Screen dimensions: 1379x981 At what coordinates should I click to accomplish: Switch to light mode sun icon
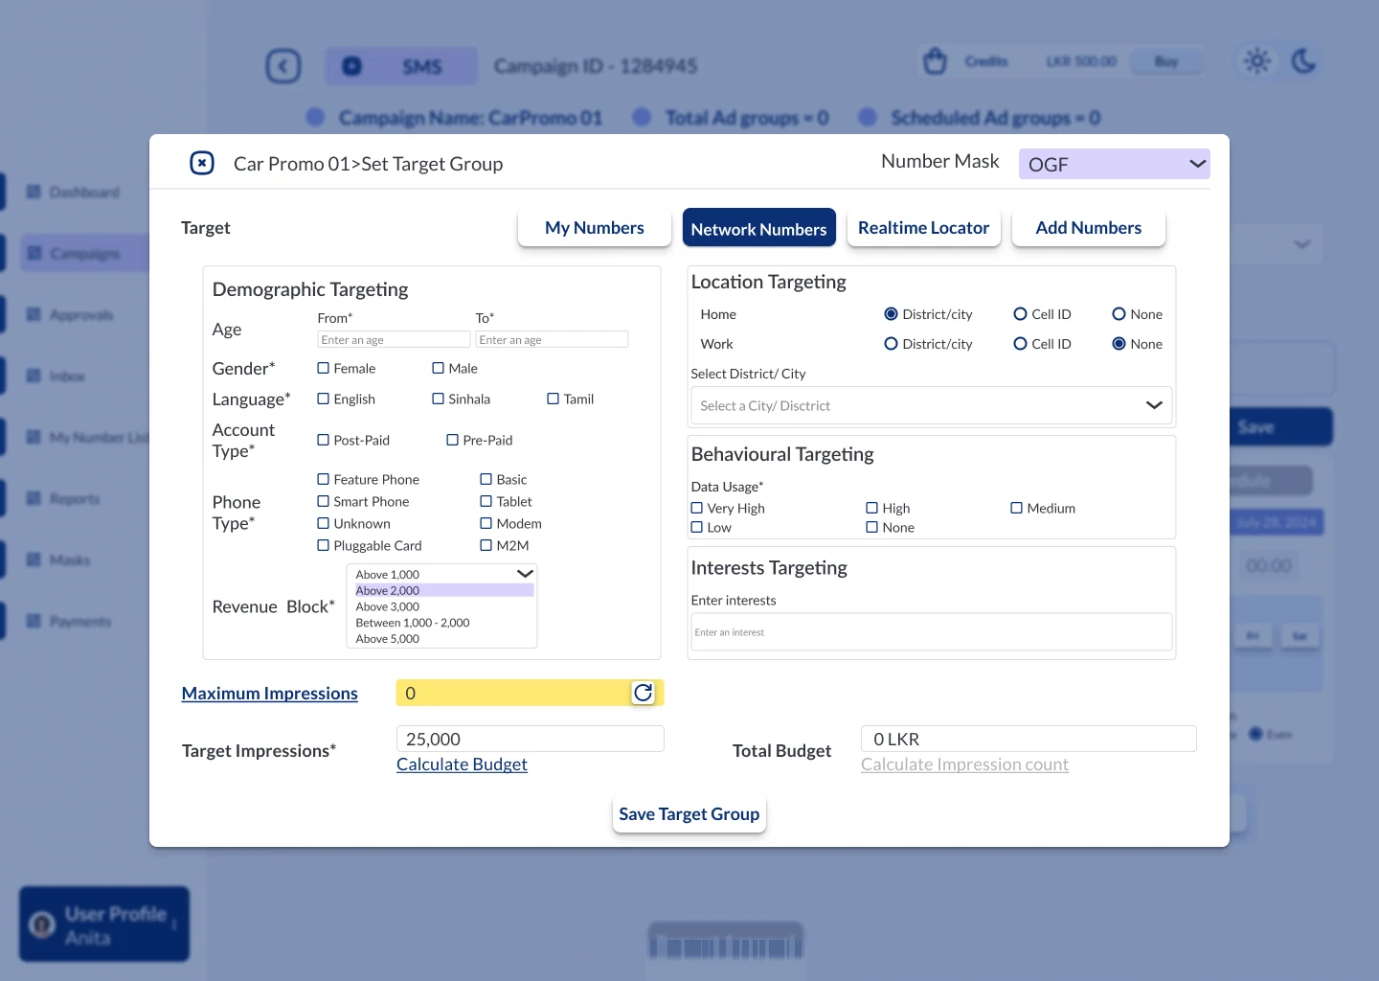tap(1257, 61)
